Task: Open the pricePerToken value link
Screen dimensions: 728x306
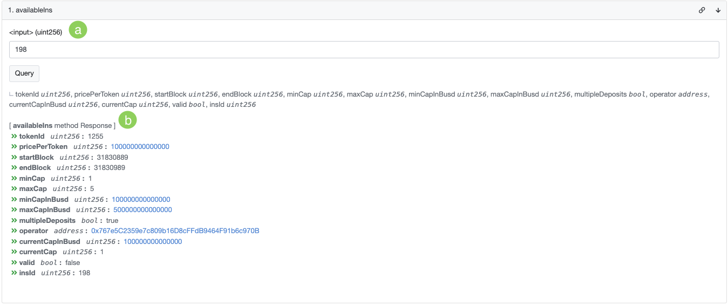Action: 140,147
